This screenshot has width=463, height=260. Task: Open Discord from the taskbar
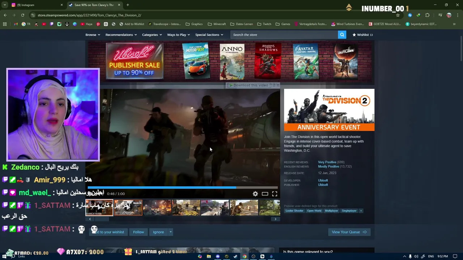coord(218,256)
